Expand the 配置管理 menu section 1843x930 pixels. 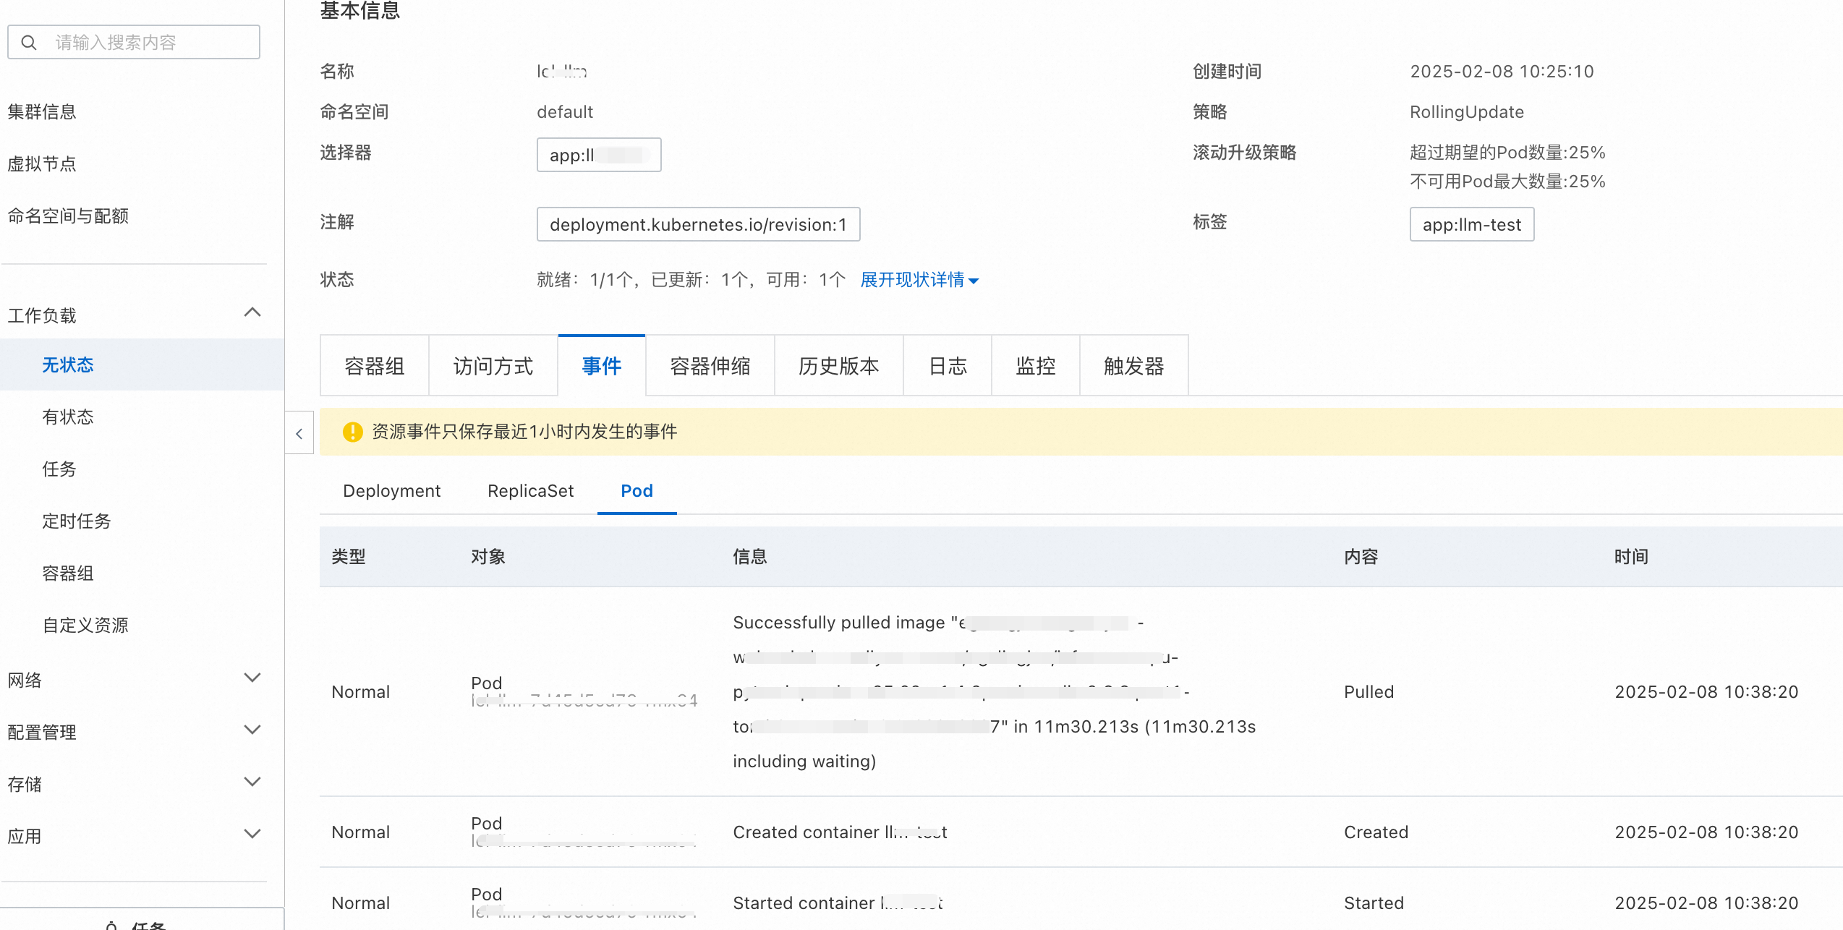coord(252,730)
